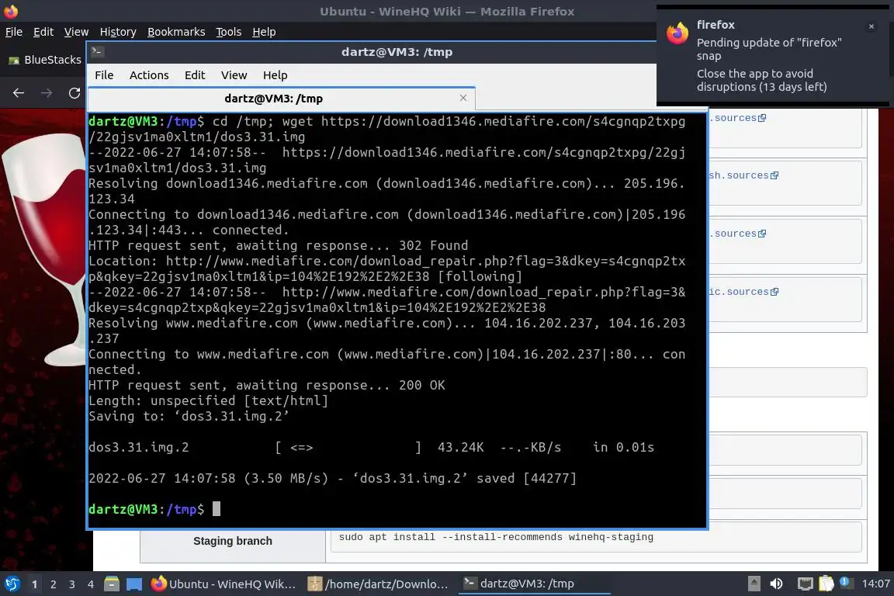The image size is (894, 596).
Task: Select the BlueStacks Firefox tab
Action: [x=44, y=60]
